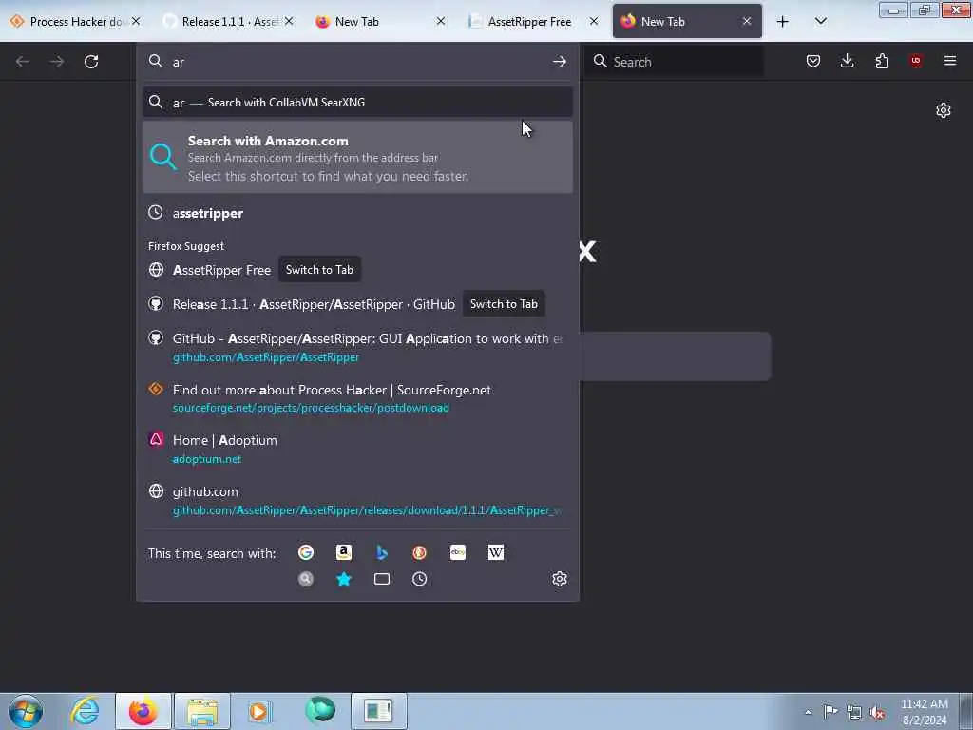Select the Search with Amazon.com shortcut
The width and height of the screenshot is (973, 730).
pyautogui.click(x=357, y=158)
